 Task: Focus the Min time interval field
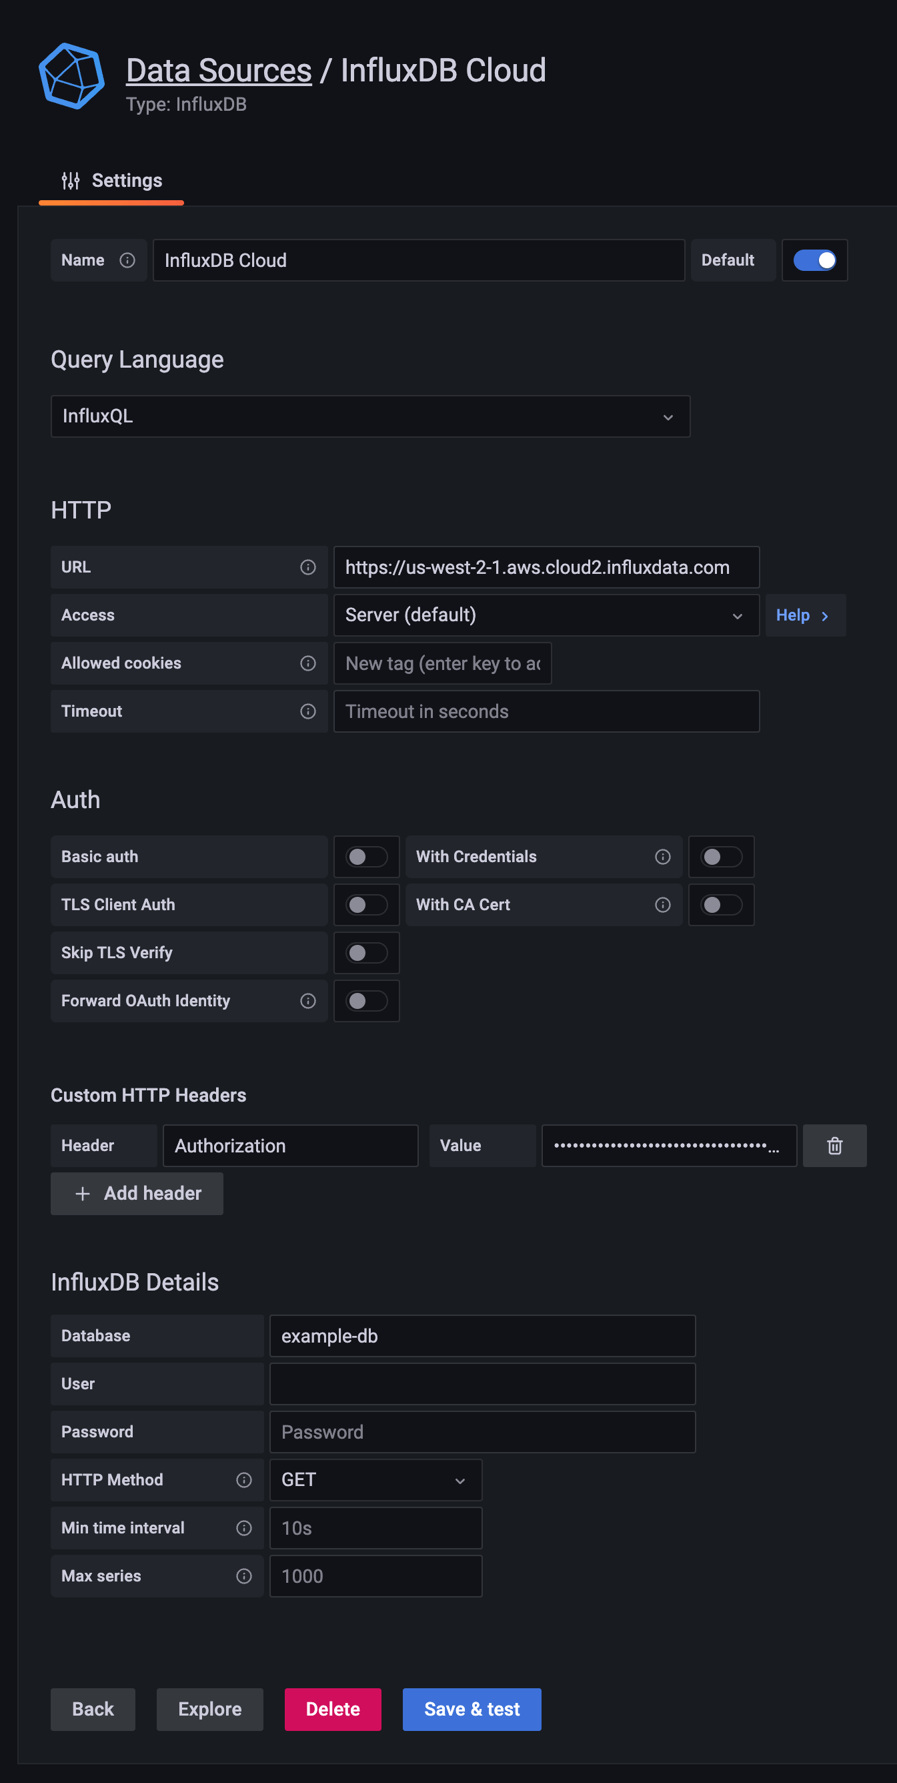(375, 1528)
